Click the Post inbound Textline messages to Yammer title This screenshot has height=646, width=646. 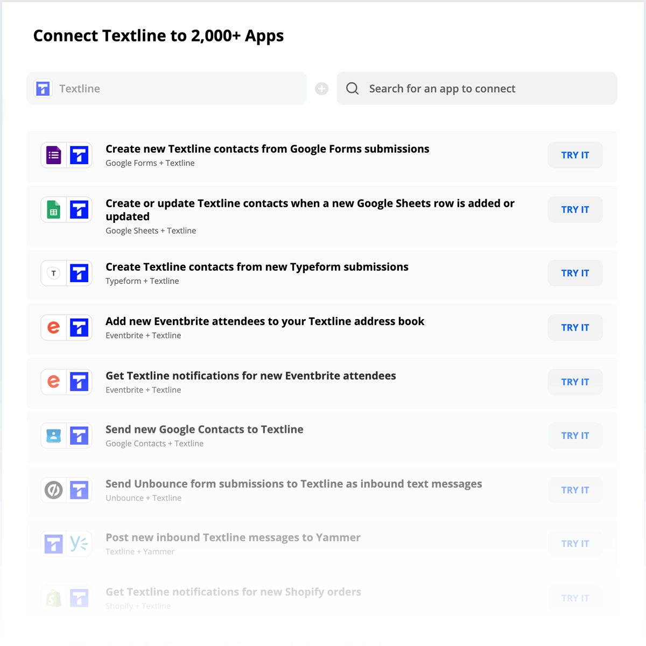(233, 537)
